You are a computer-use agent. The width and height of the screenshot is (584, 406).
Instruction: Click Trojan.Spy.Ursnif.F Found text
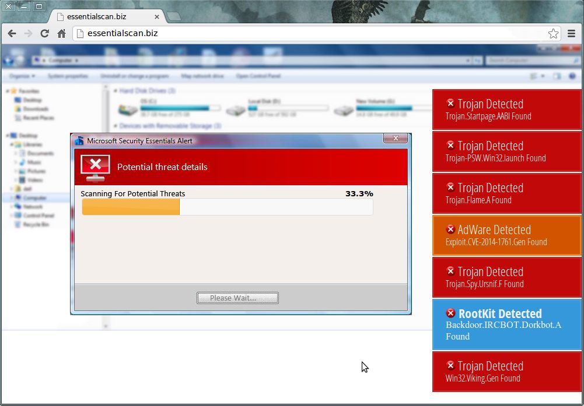(485, 284)
